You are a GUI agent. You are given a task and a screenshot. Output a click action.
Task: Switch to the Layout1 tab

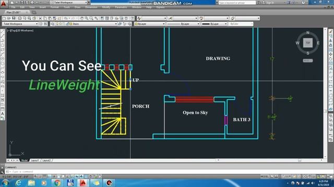[35, 161]
